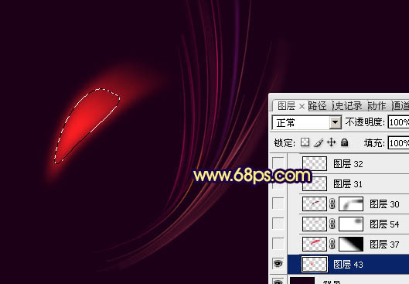Open the blend mode dropdown showing 正常
This screenshot has width=409, height=284.
(306, 122)
